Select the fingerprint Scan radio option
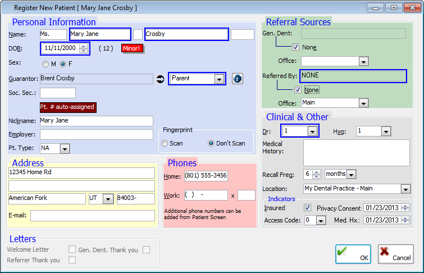Viewport: 424px width, 273px height. 165,143
